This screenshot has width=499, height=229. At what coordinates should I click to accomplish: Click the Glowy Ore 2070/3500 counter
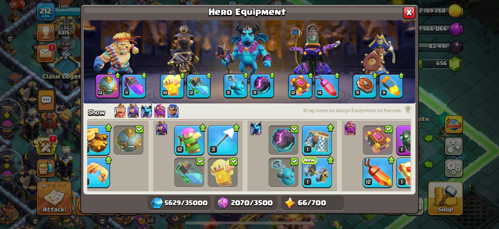click(245, 203)
